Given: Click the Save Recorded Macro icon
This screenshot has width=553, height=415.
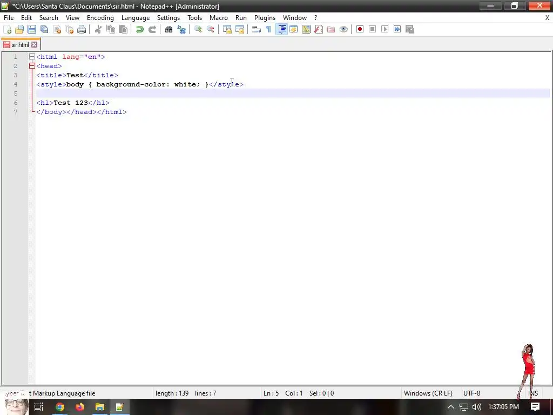Looking at the screenshot, I should pos(410,29).
